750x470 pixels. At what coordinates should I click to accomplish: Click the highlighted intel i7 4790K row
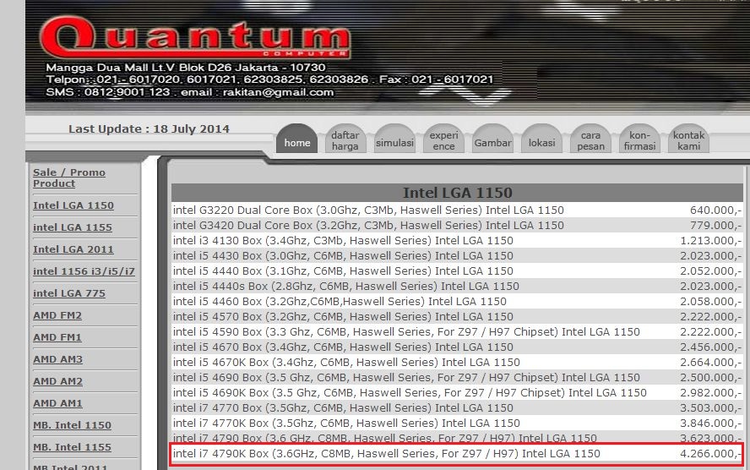(x=456, y=455)
